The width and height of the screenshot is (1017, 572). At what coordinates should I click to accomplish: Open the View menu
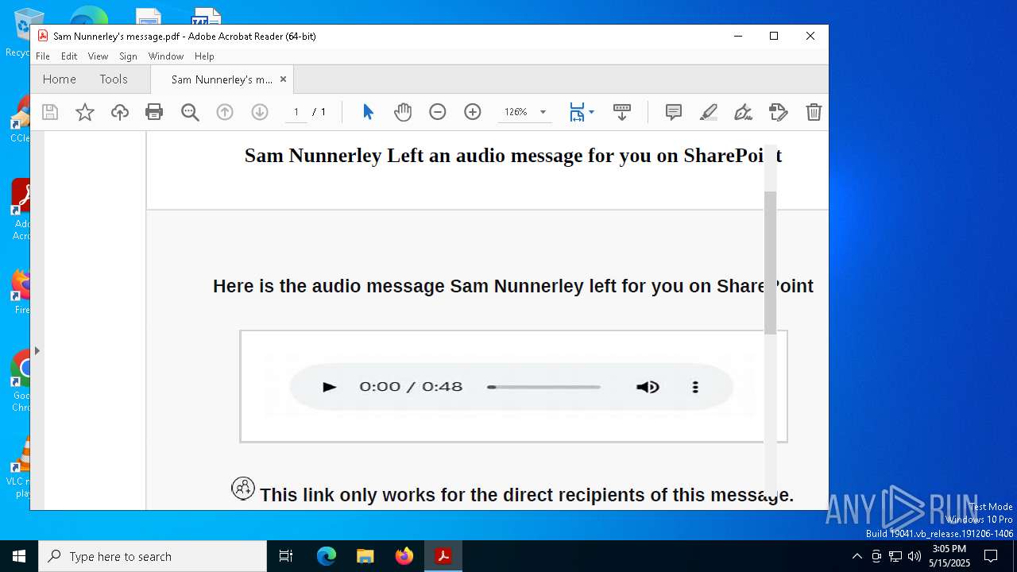[x=98, y=56]
